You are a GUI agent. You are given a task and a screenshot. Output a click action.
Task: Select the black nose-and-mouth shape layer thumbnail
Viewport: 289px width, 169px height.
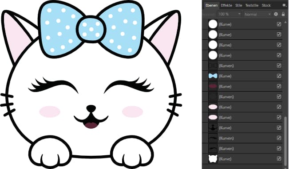click(x=213, y=128)
